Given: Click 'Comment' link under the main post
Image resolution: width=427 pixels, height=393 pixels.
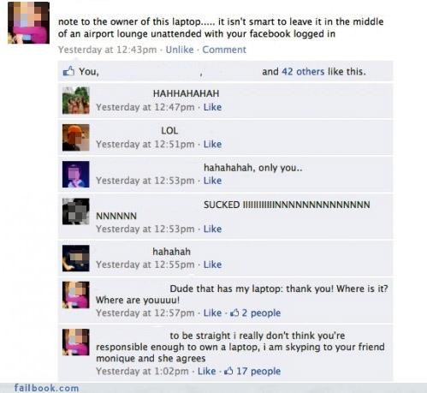Looking at the screenshot, I should 224,50.
